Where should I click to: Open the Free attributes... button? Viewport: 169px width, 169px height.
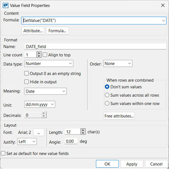pos(119,116)
